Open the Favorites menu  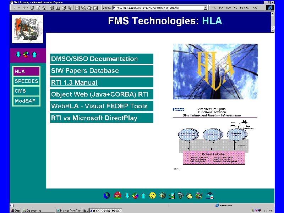[x=245, y=8]
